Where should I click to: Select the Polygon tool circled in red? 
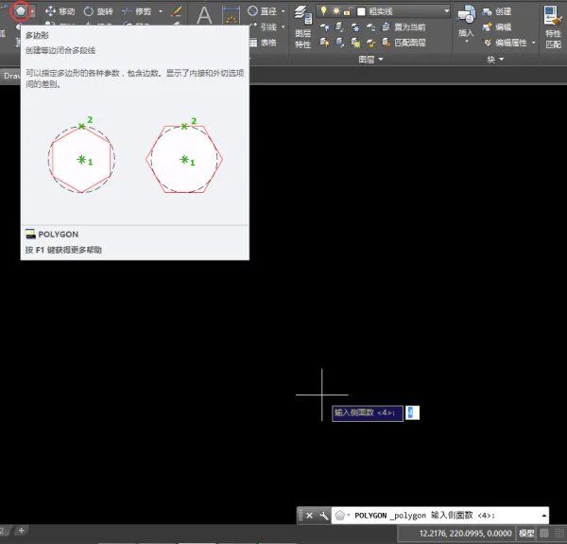[x=20, y=11]
